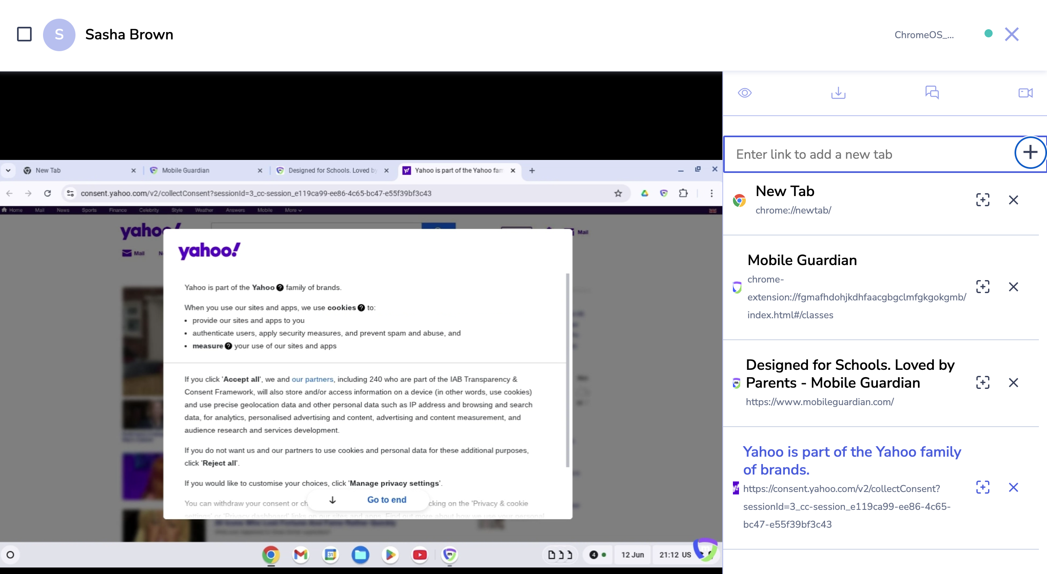Click the Enter link to add new tab field
Viewport: 1047px width, 574px height.
(853, 155)
